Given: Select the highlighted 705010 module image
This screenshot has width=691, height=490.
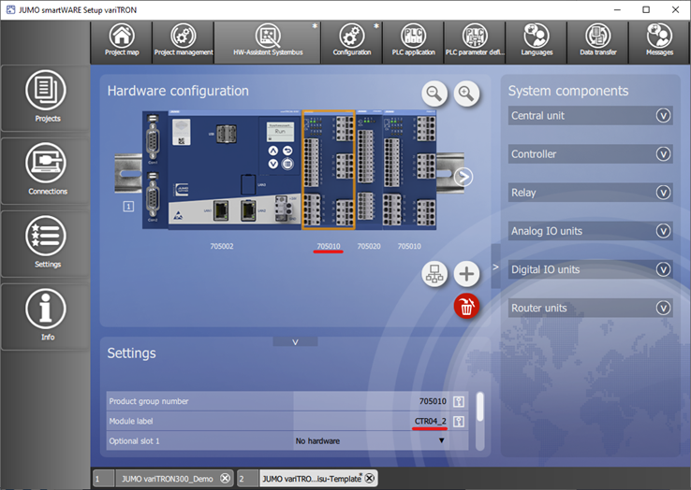Looking at the screenshot, I should click(328, 170).
